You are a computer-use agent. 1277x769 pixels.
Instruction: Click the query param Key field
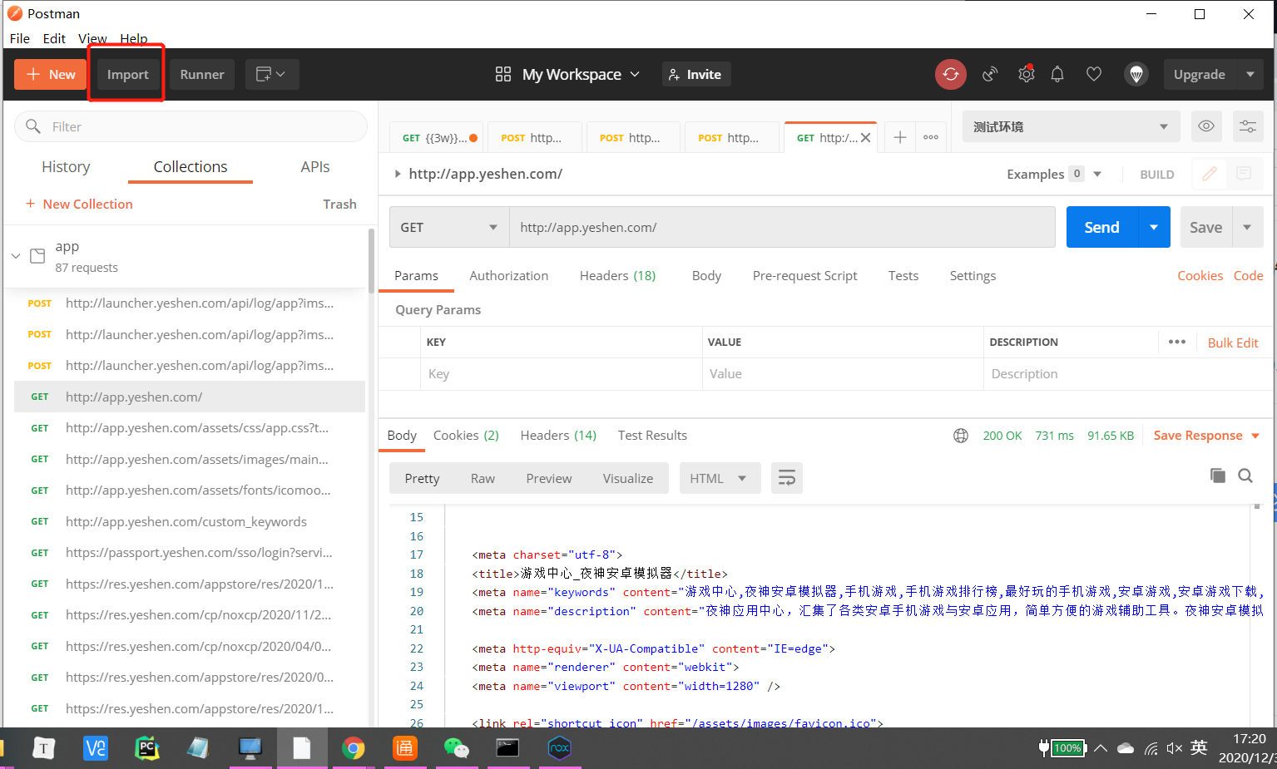click(x=561, y=374)
